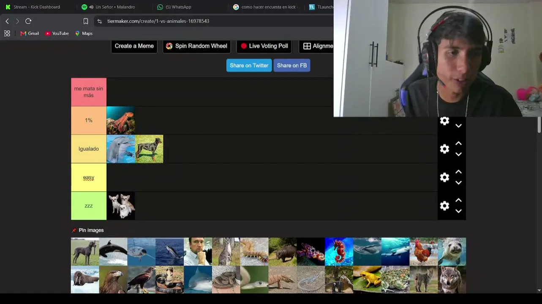Reload the TierMaker page
The image size is (542, 304).
click(28, 21)
